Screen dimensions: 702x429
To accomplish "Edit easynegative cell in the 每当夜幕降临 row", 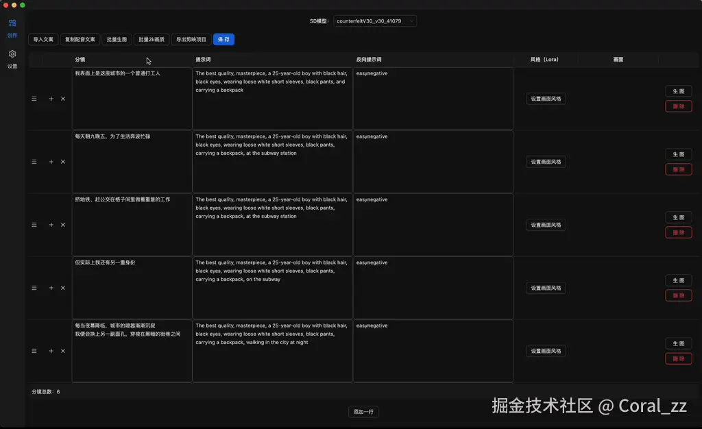I will coord(433,351).
